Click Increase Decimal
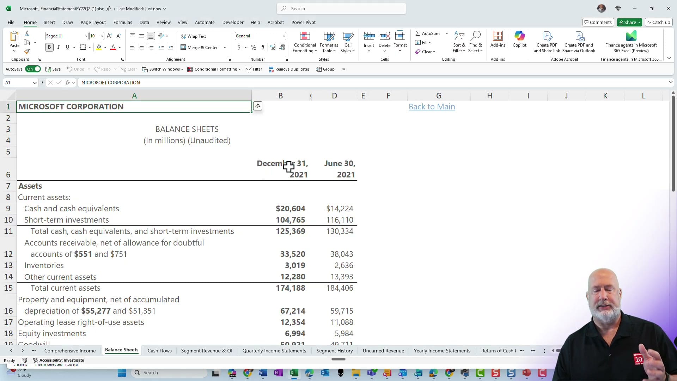 273,47
